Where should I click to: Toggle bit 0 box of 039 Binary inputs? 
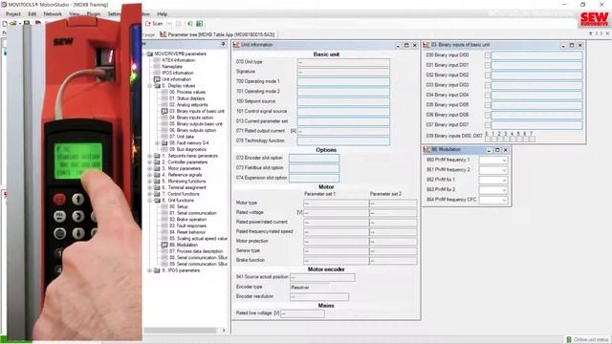click(x=488, y=139)
